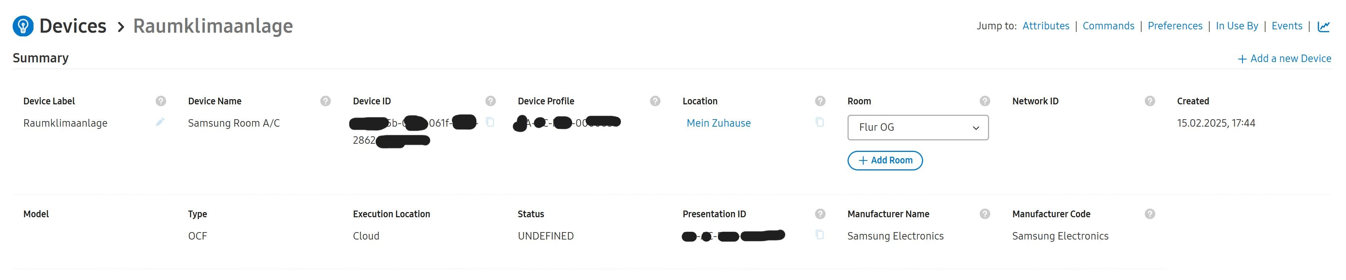Jump to Events section
The width and height of the screenshot is (1346, 280).
point(1287,26)
